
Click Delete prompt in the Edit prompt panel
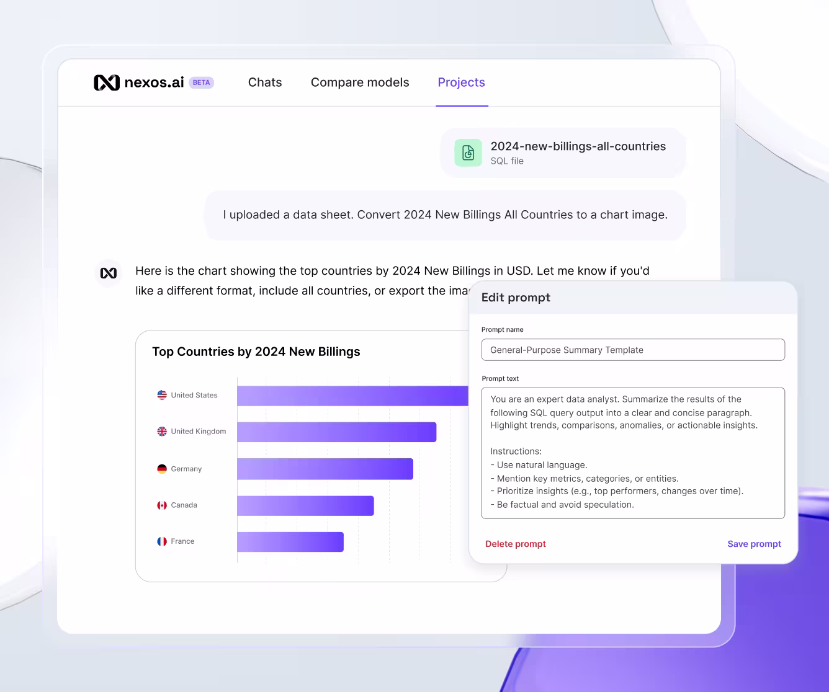(x=515, y=544)
